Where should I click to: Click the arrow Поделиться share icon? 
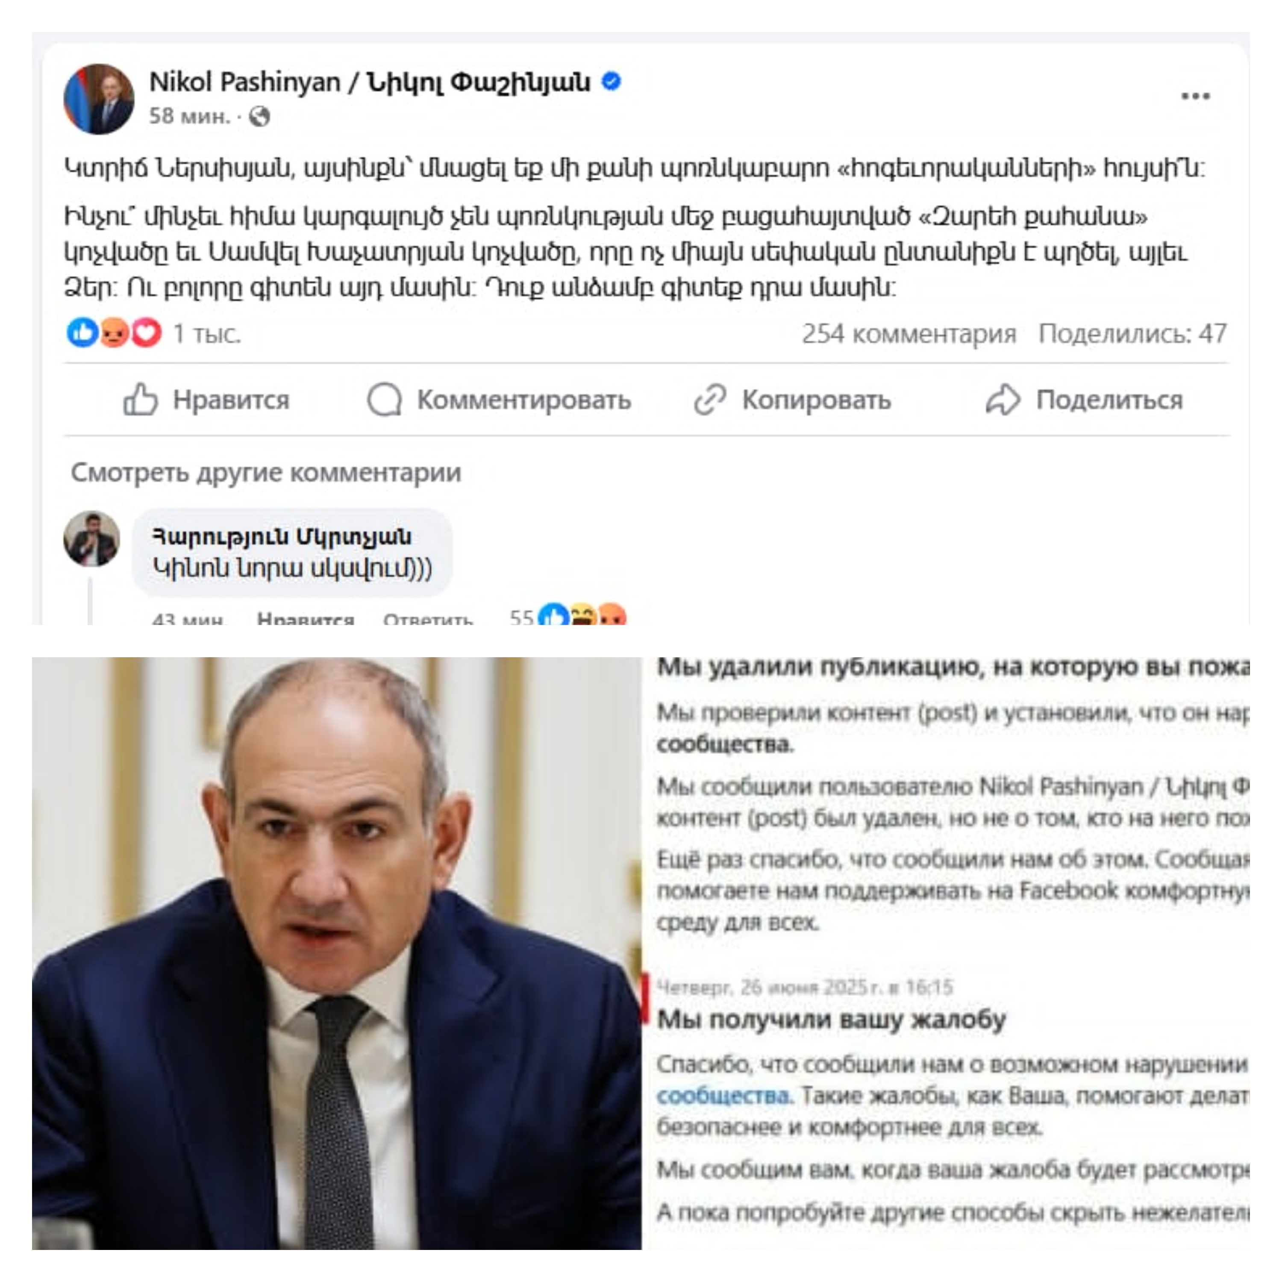(1003, 400)
